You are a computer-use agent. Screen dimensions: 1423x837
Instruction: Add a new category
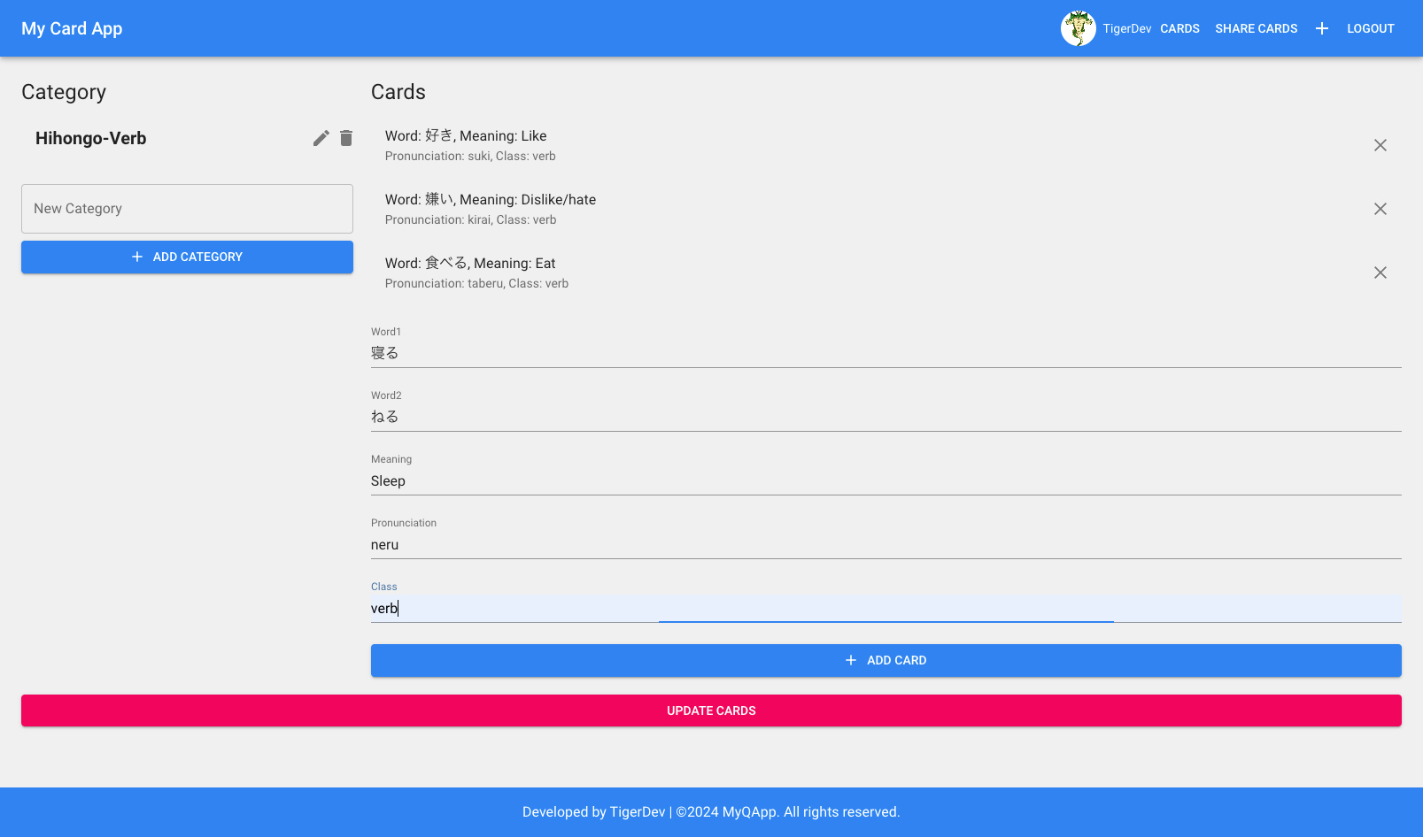pyautogui.click(x=187, y=257)
